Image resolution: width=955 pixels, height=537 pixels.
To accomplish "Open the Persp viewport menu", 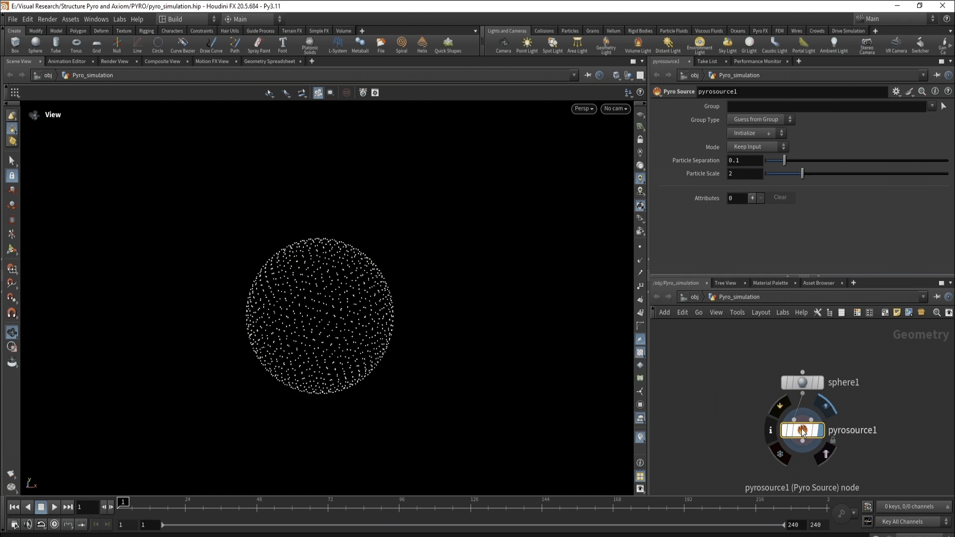I will coord(584,108).
